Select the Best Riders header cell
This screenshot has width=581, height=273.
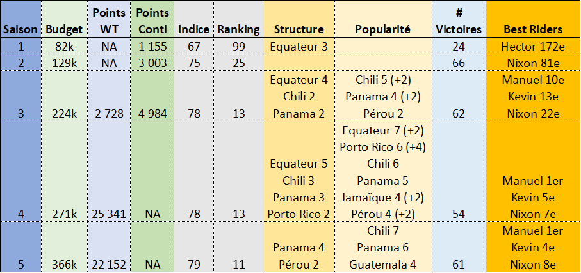(533, 29)
